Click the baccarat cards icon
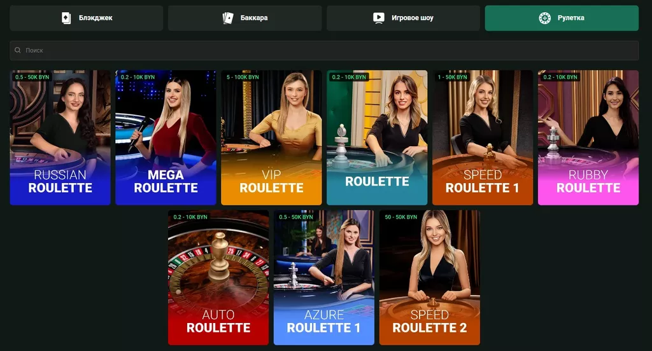The height and width of the screenshot is (351, 652). [x=228, y=18]
